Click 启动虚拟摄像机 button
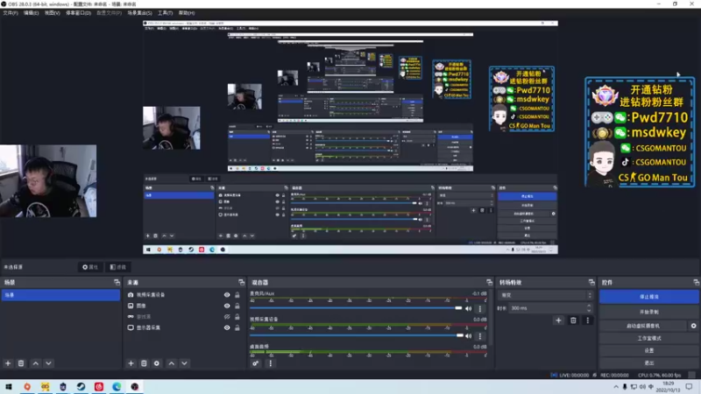This screenshot has width=701, height=394. 643,326
